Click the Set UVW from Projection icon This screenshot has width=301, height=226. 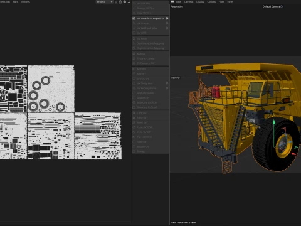(x=134, y=18)
